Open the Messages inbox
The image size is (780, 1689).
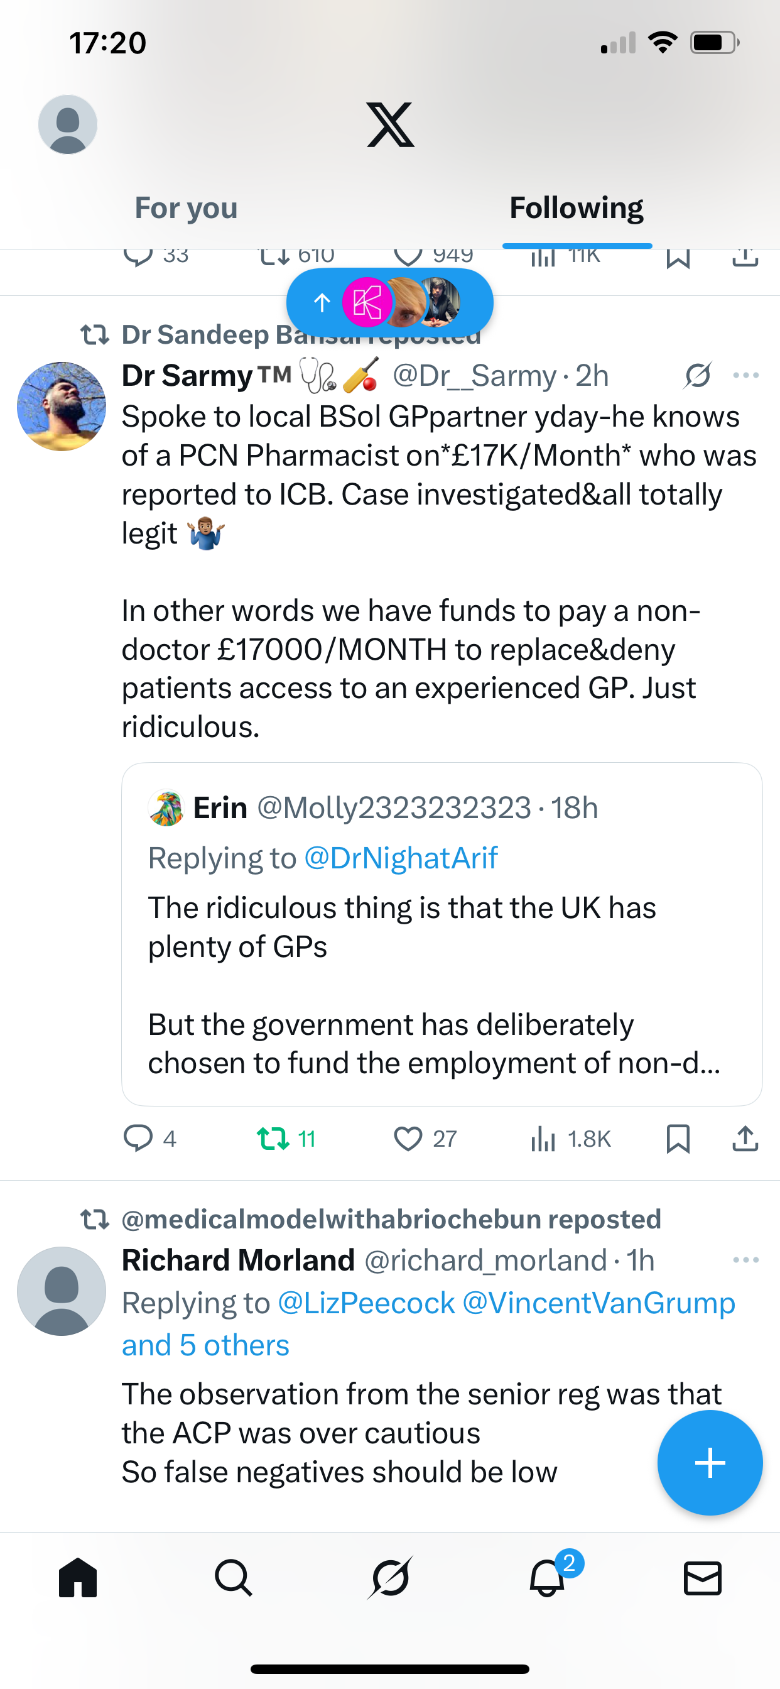click(x=703, y=1578)
